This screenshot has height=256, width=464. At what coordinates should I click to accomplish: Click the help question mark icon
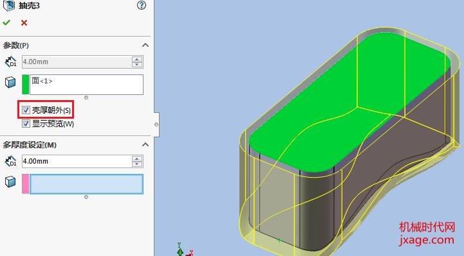click(x=142, y=5)
